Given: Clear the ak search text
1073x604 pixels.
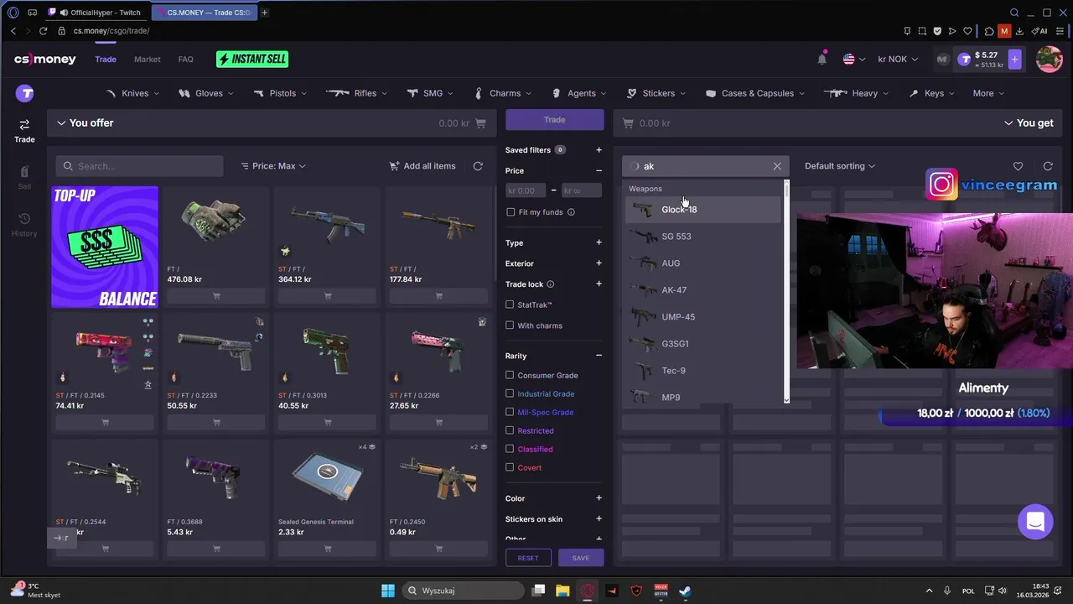Looking at the screenshot, I should 777,166.
